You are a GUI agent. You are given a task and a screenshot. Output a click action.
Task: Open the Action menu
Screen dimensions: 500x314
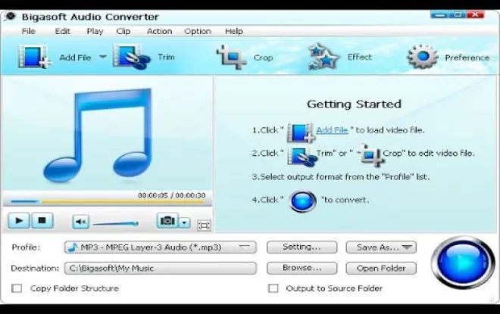159,31
